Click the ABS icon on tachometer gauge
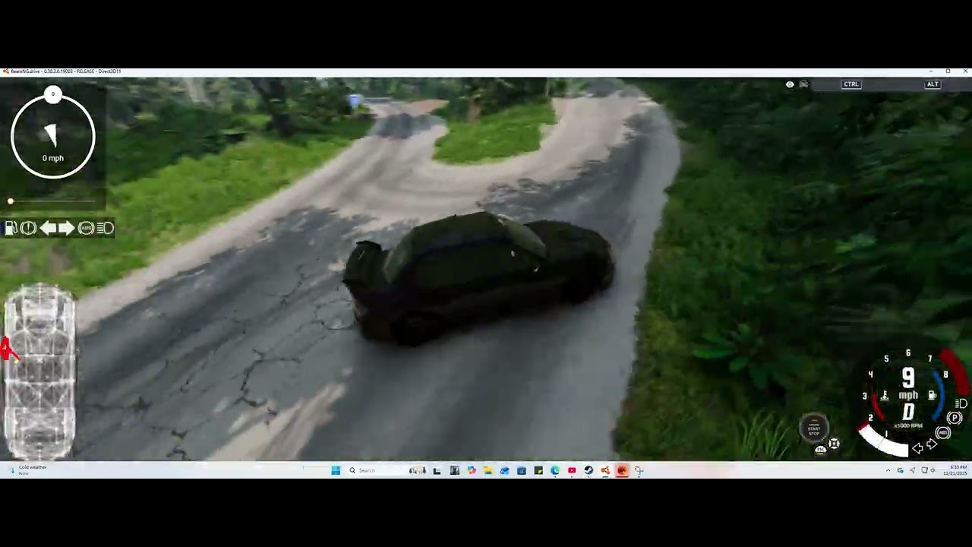 coord(942,432)
